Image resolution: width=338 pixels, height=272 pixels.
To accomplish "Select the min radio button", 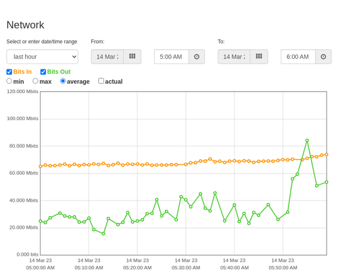I will [x=9, y=81].
